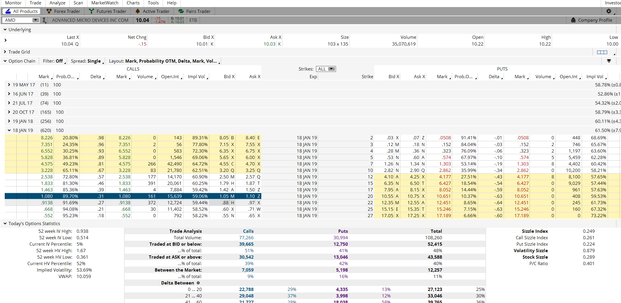
Task: Open the Scan menu
Action: 78,3
